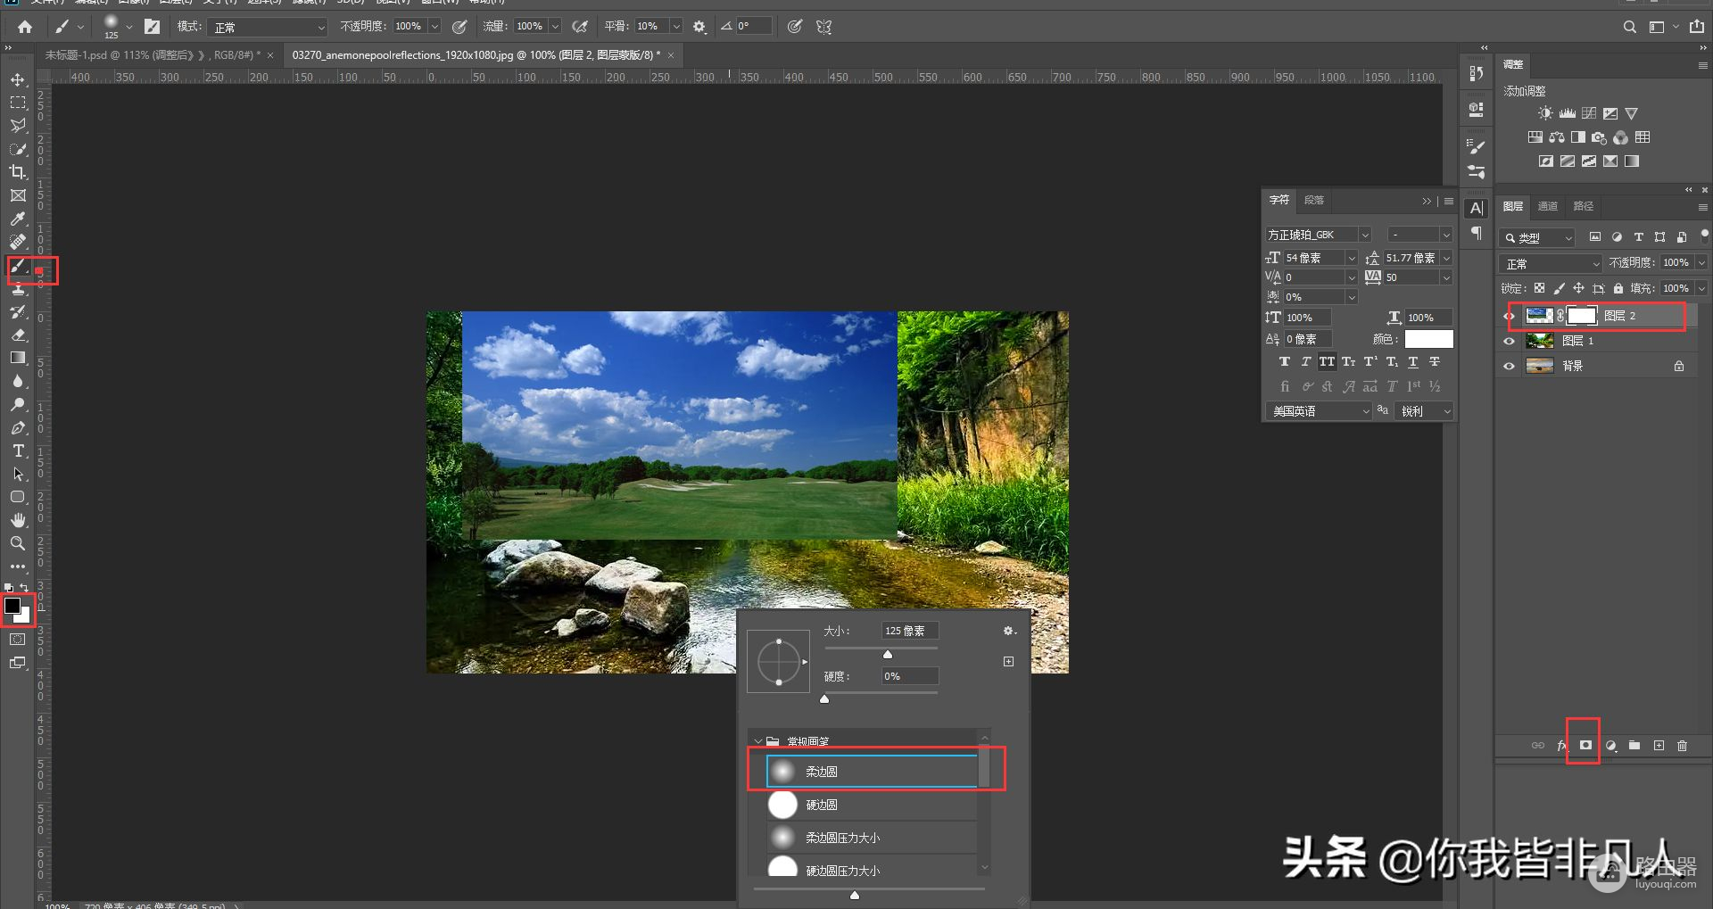Click the Delete layer trash icon

point(1682,746)
